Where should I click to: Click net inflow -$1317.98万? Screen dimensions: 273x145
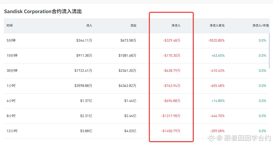(x=171, y=116)
